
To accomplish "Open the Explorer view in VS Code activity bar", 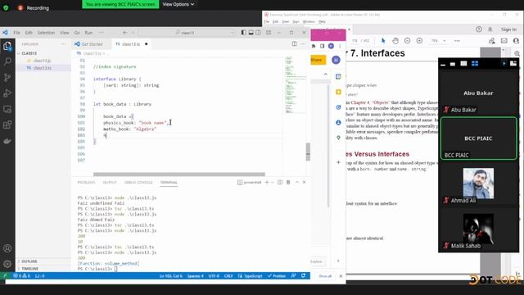I will [7, 46].
